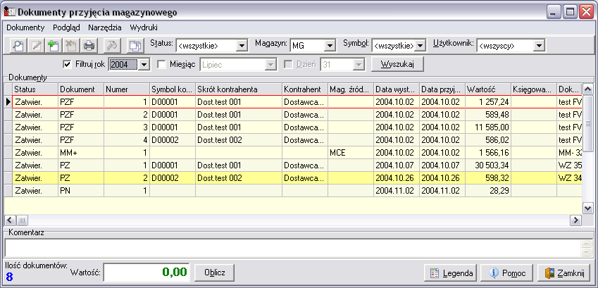Open the Użytkownik dropdown
The width and height of the screenshot is (598, 288).
[539, 46]
